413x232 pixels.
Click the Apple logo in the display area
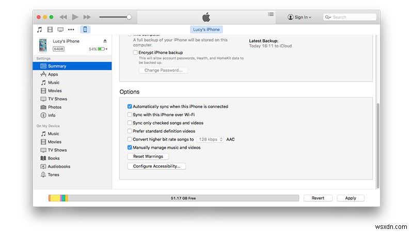click(206, 17)
